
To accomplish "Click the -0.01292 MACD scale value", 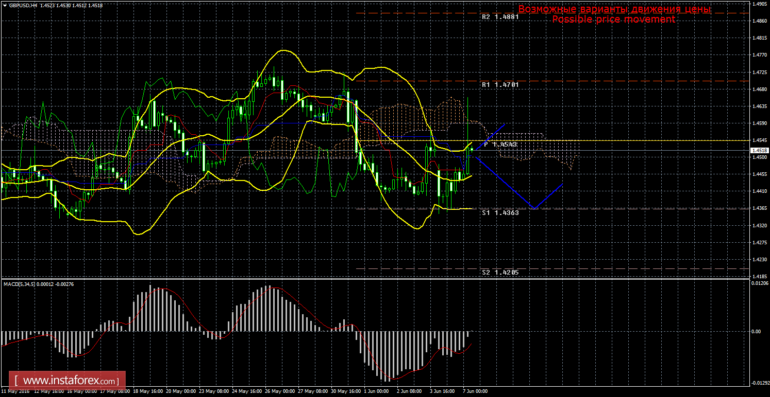I will tap(760, 383).
